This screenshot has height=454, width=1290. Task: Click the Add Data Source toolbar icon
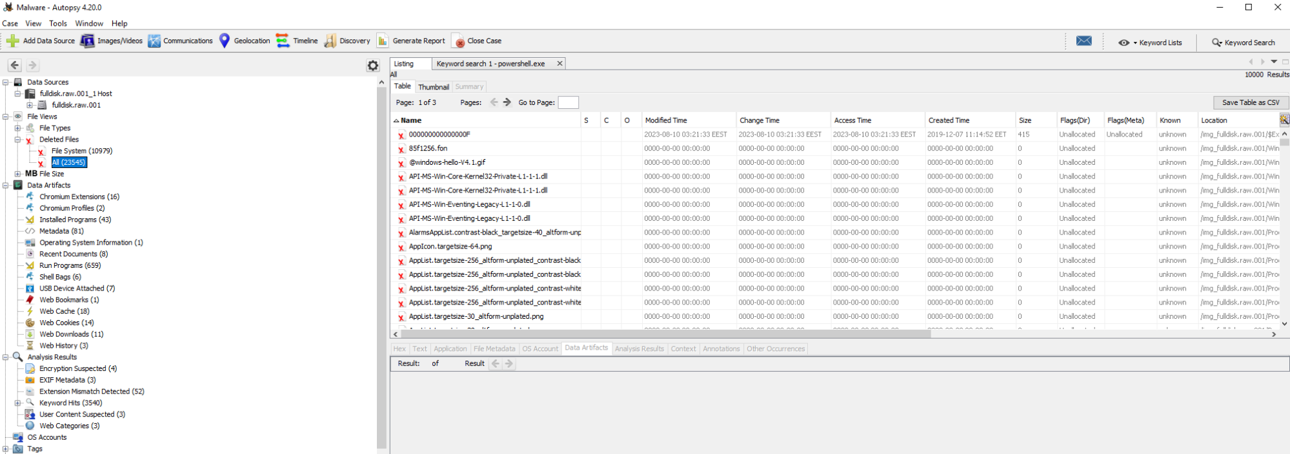tap(13, 41)
